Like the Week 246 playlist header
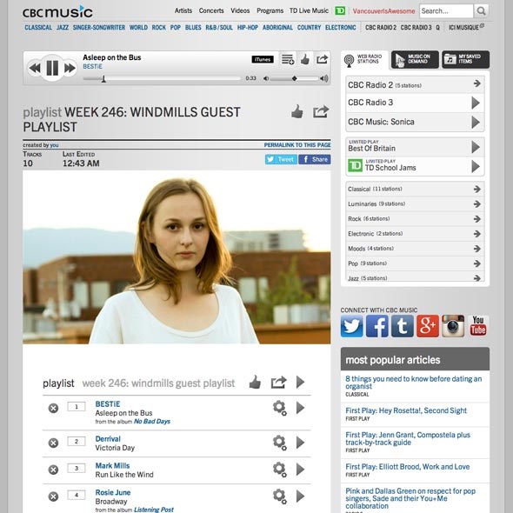This screenshot has height=513, width=513. (x=297, y=111)
